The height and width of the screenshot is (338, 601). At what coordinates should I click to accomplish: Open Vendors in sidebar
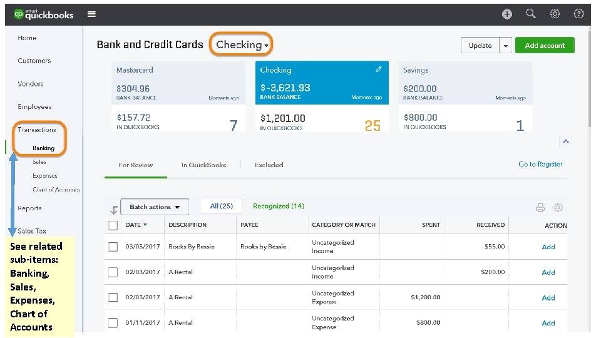click(30, 83)
